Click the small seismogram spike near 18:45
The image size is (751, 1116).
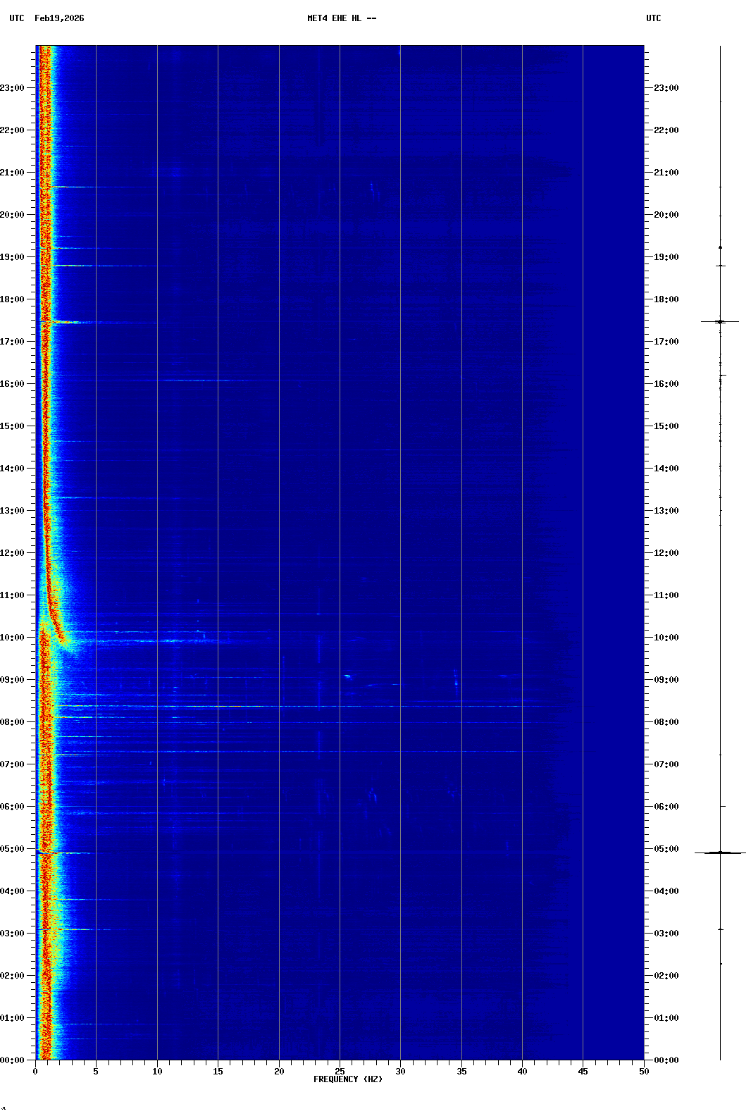[x=720, y=266]
